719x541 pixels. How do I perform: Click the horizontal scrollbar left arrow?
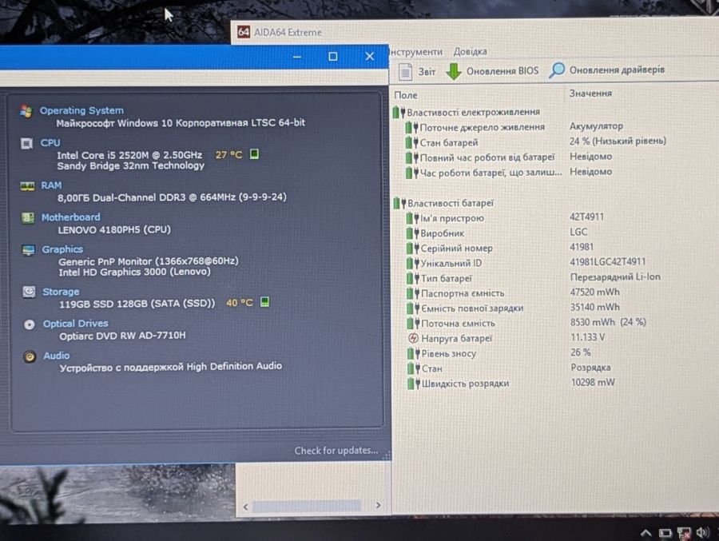click(x=246, y=507)
